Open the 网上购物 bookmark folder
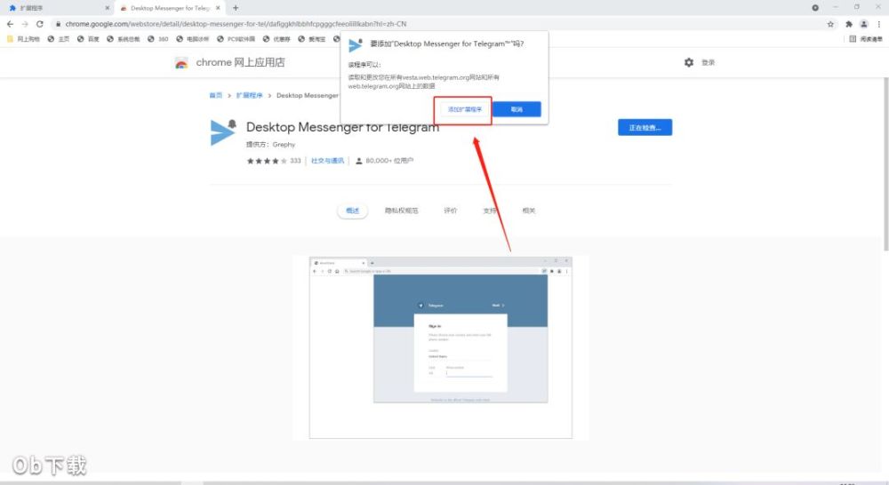This screenshot has height=485, width=889. tap(23, 39)
